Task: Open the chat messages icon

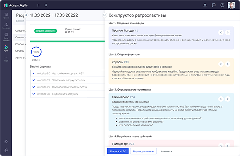Action: (214, 5)
